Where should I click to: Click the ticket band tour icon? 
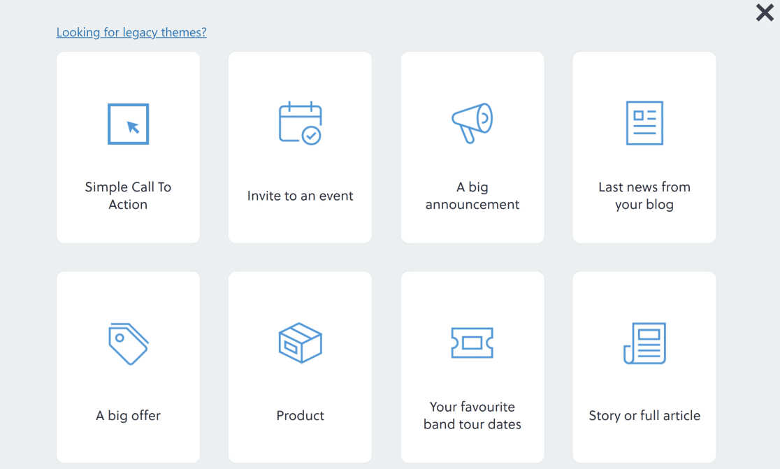pos(472,342)
